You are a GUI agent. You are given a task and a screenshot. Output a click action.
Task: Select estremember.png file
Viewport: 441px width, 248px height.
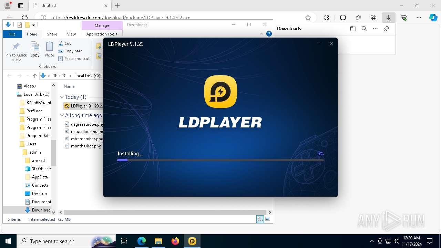pyautogui.click(x=84, y=139)
